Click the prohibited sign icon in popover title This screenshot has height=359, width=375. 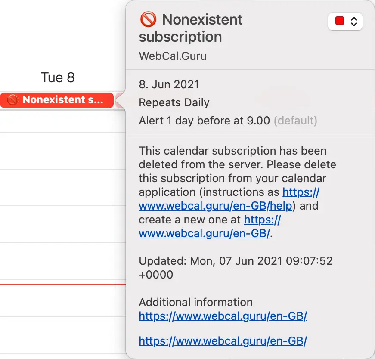148,19
